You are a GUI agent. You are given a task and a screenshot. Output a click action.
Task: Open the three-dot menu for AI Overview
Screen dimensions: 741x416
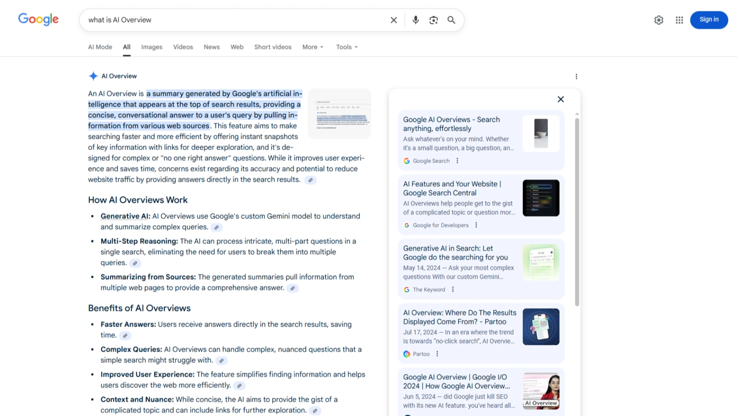pos(576,76)
